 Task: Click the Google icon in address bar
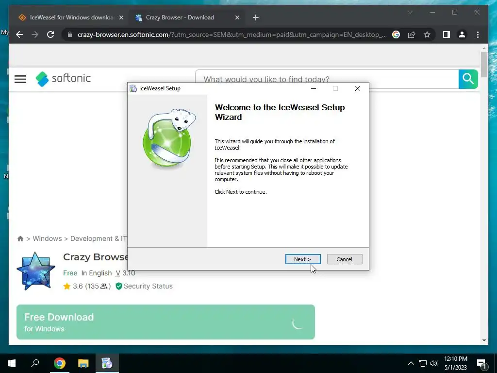[396, 34]
